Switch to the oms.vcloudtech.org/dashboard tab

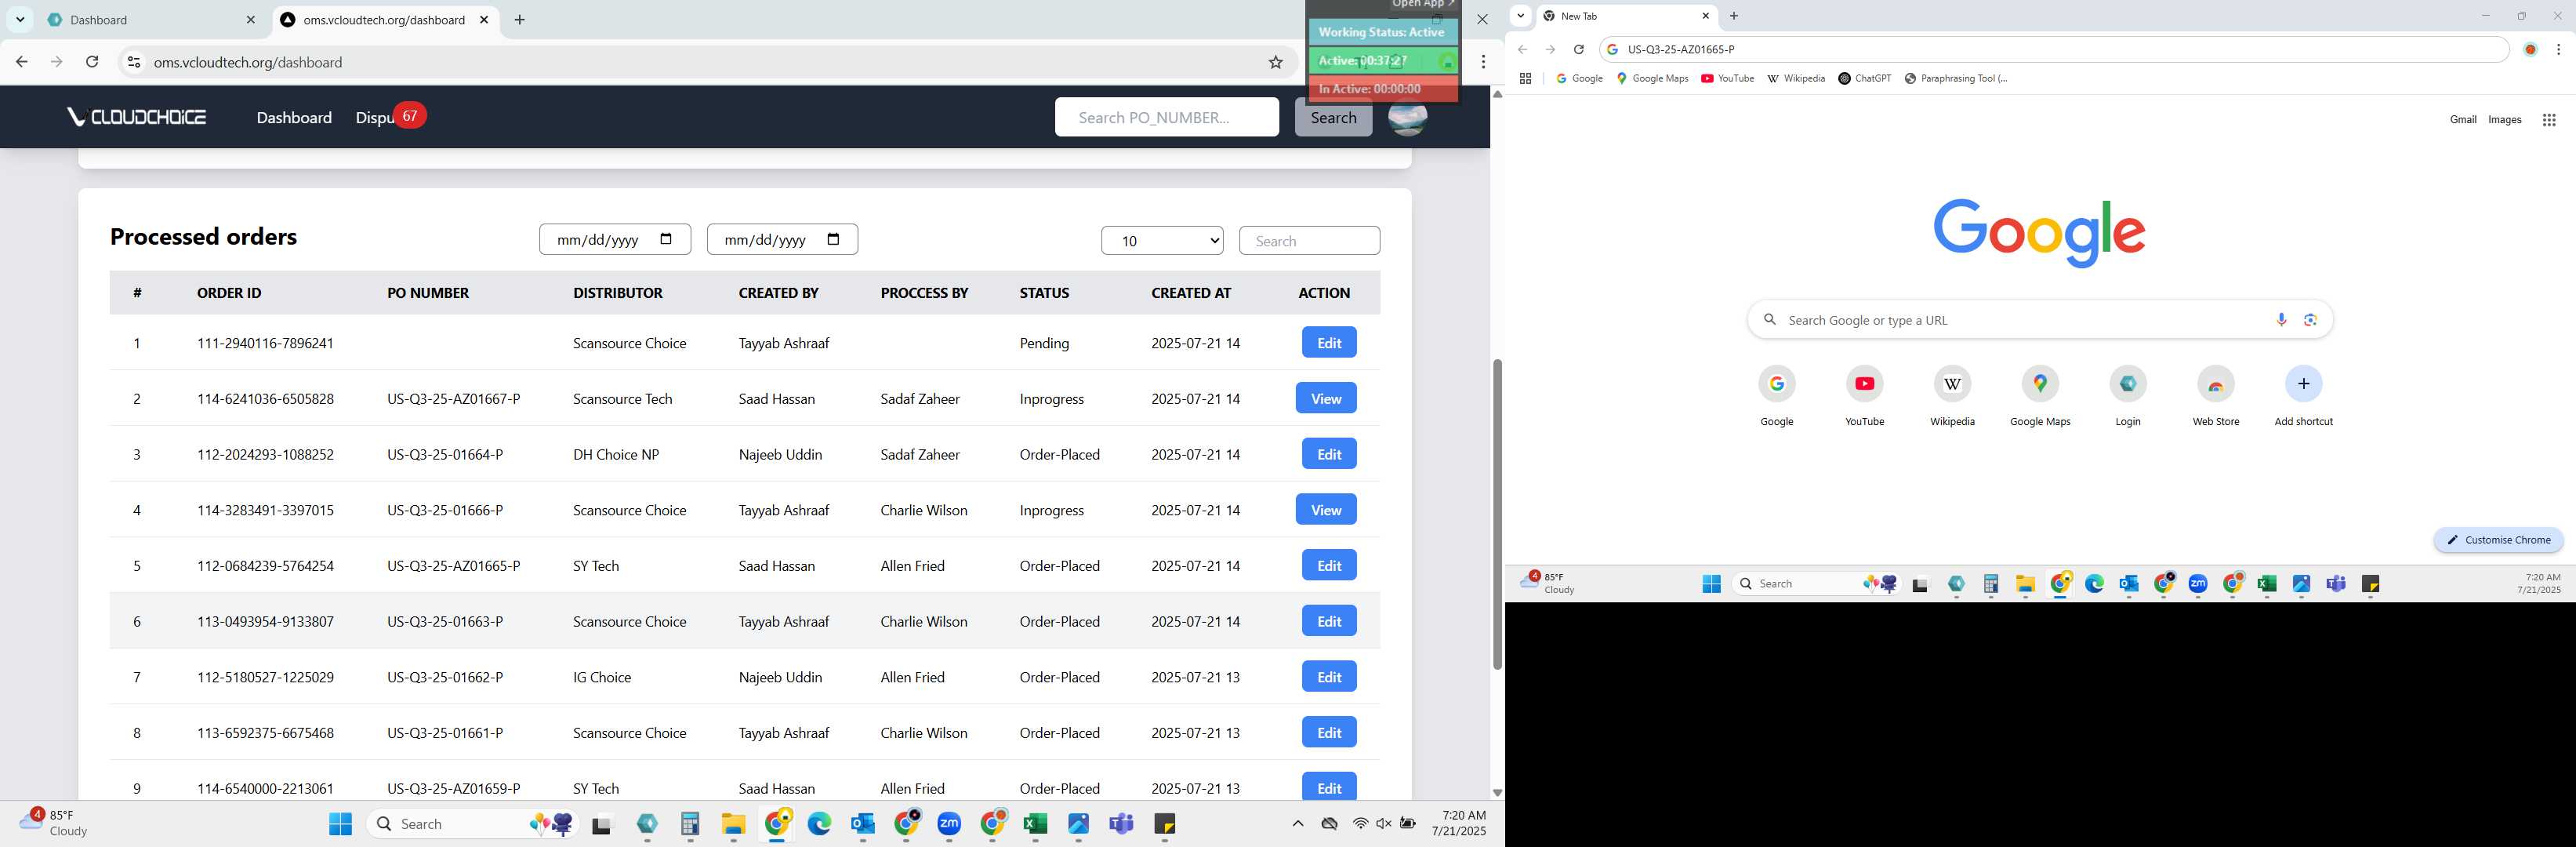[385, 20]
